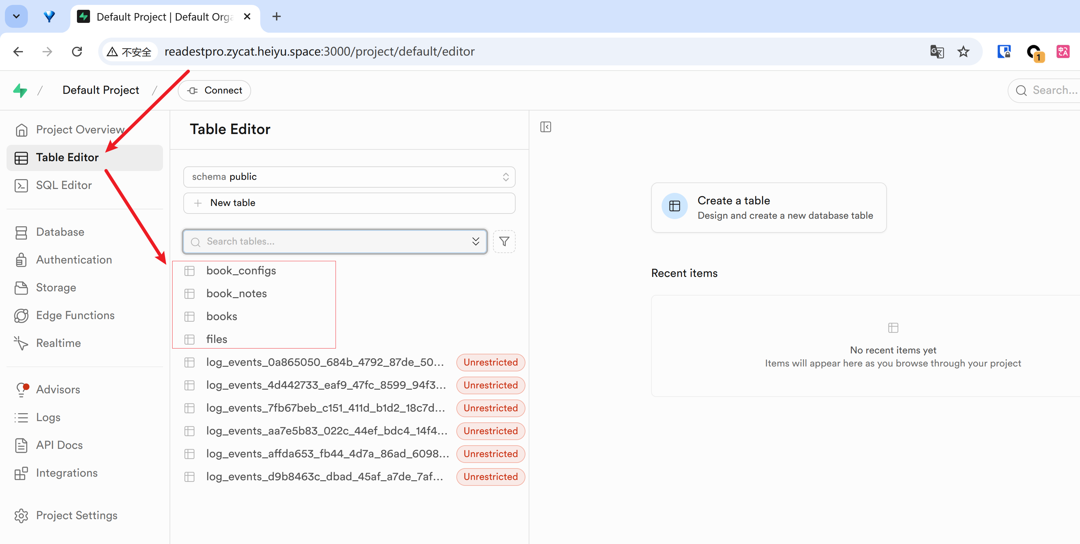This screenshot has height=544, width=1080.
Task: Click the browser forward arrow
Action: pyautogui.click(x=47, y=52)
